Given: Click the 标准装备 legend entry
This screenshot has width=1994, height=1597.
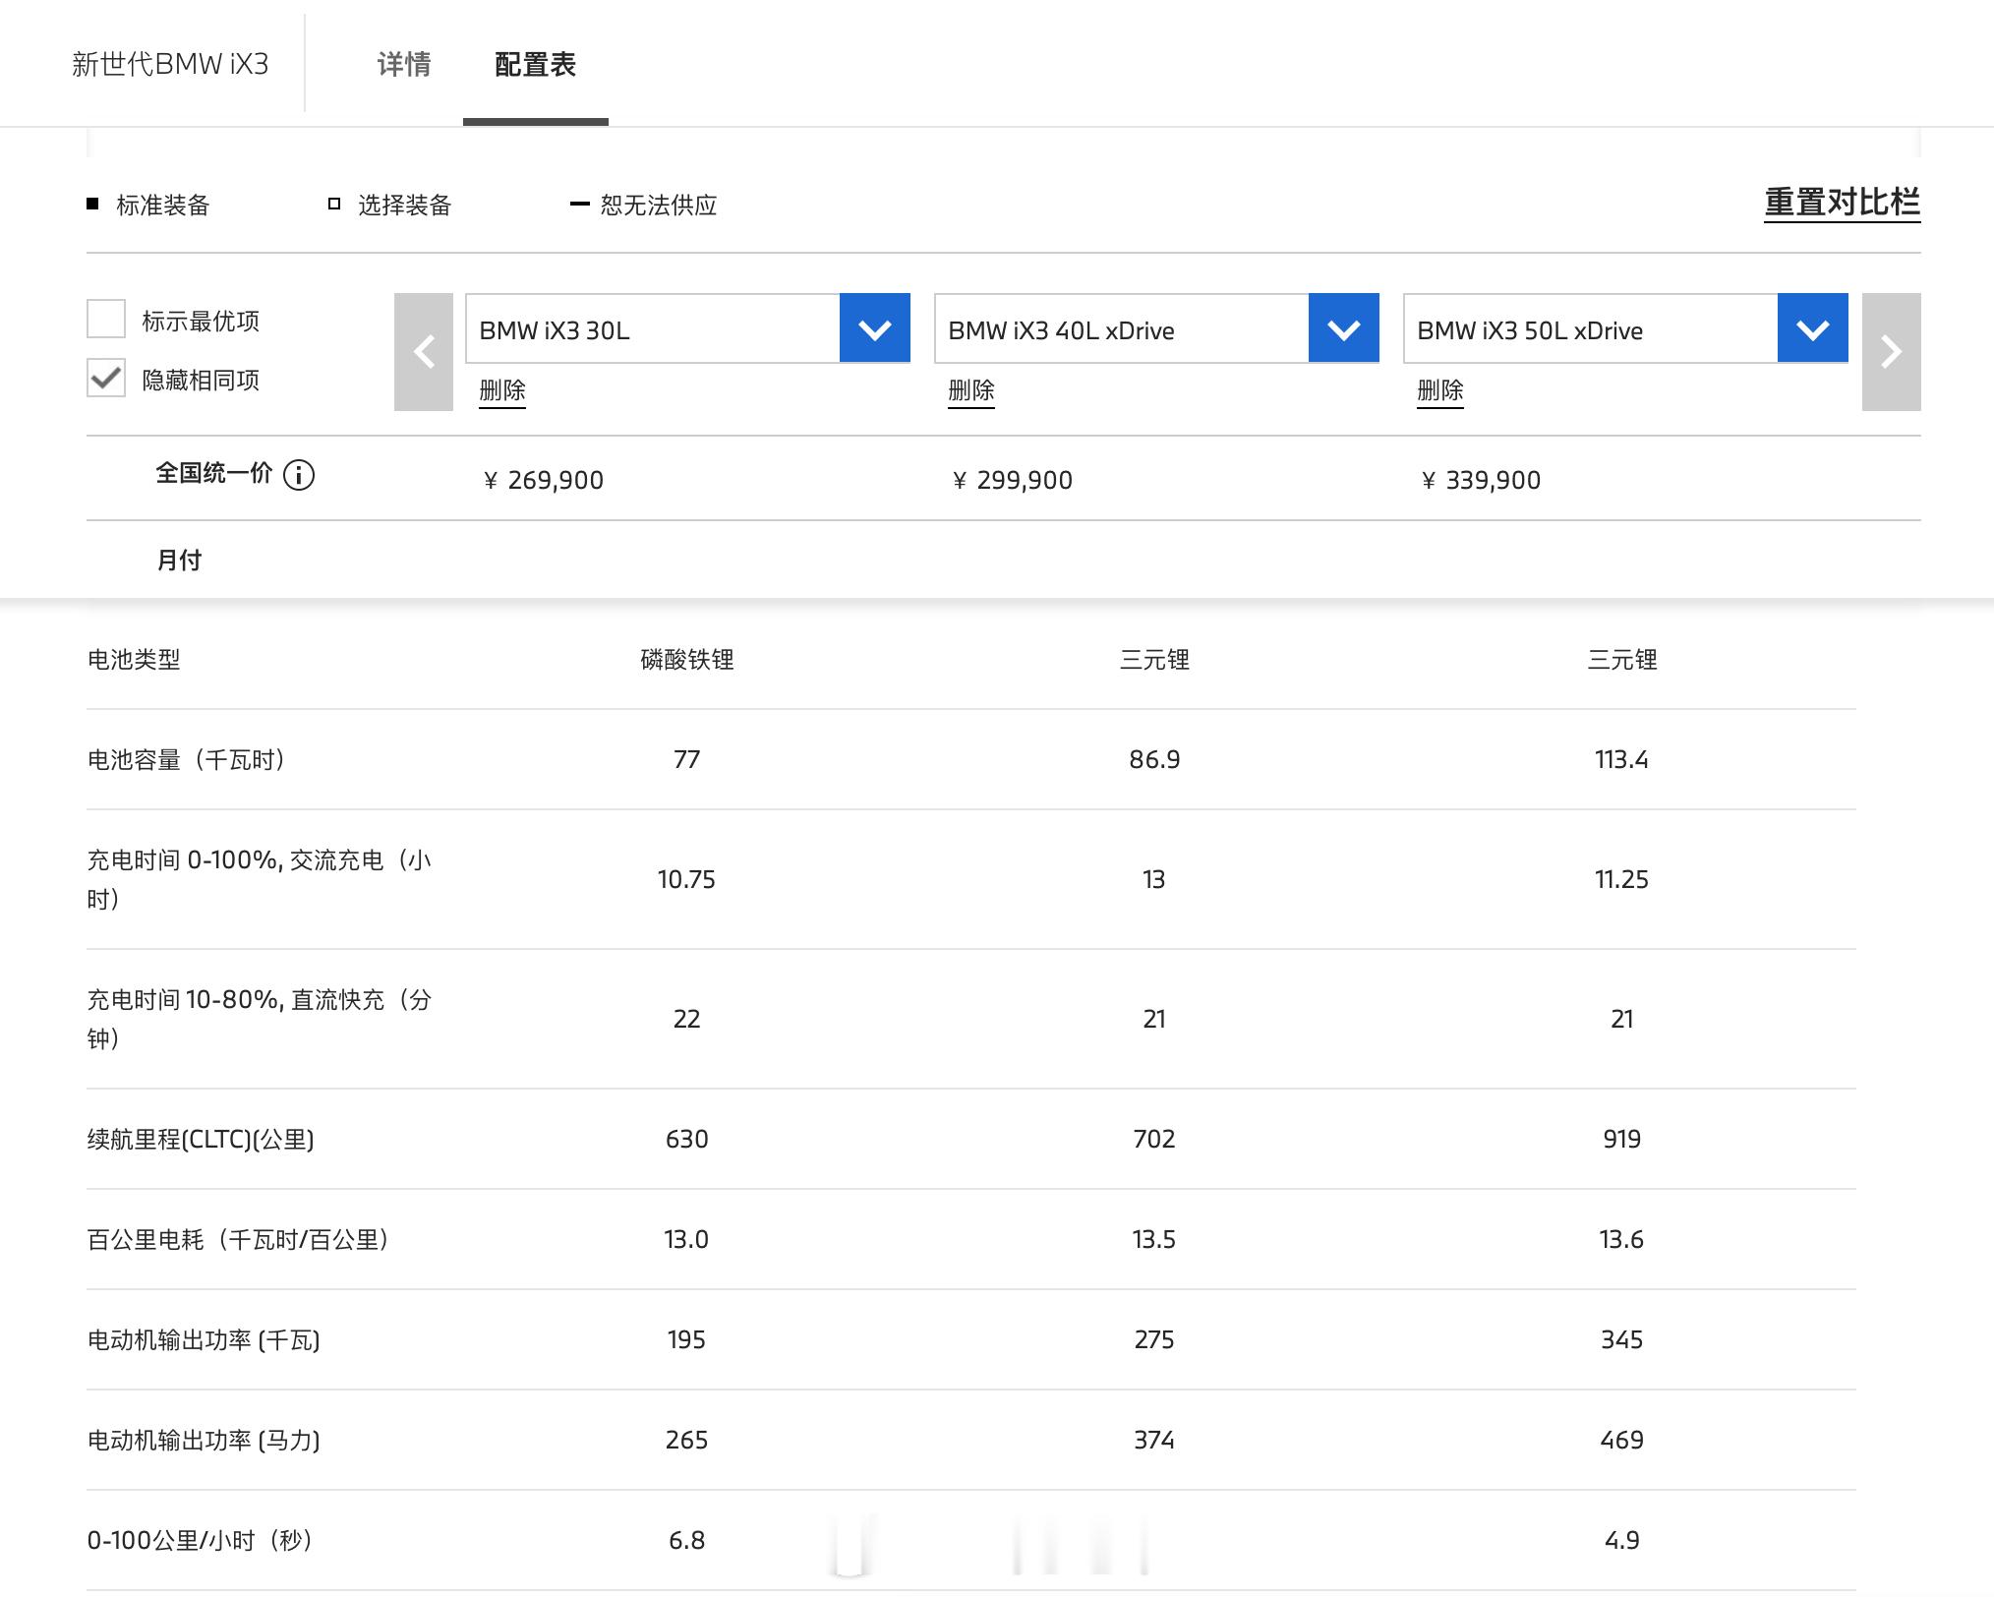Looking at the screenshot, I should 148,205.
